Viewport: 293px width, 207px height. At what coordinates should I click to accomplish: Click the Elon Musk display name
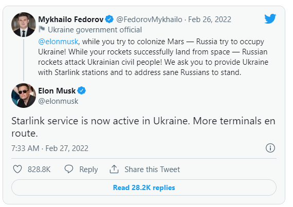point(57,91)
